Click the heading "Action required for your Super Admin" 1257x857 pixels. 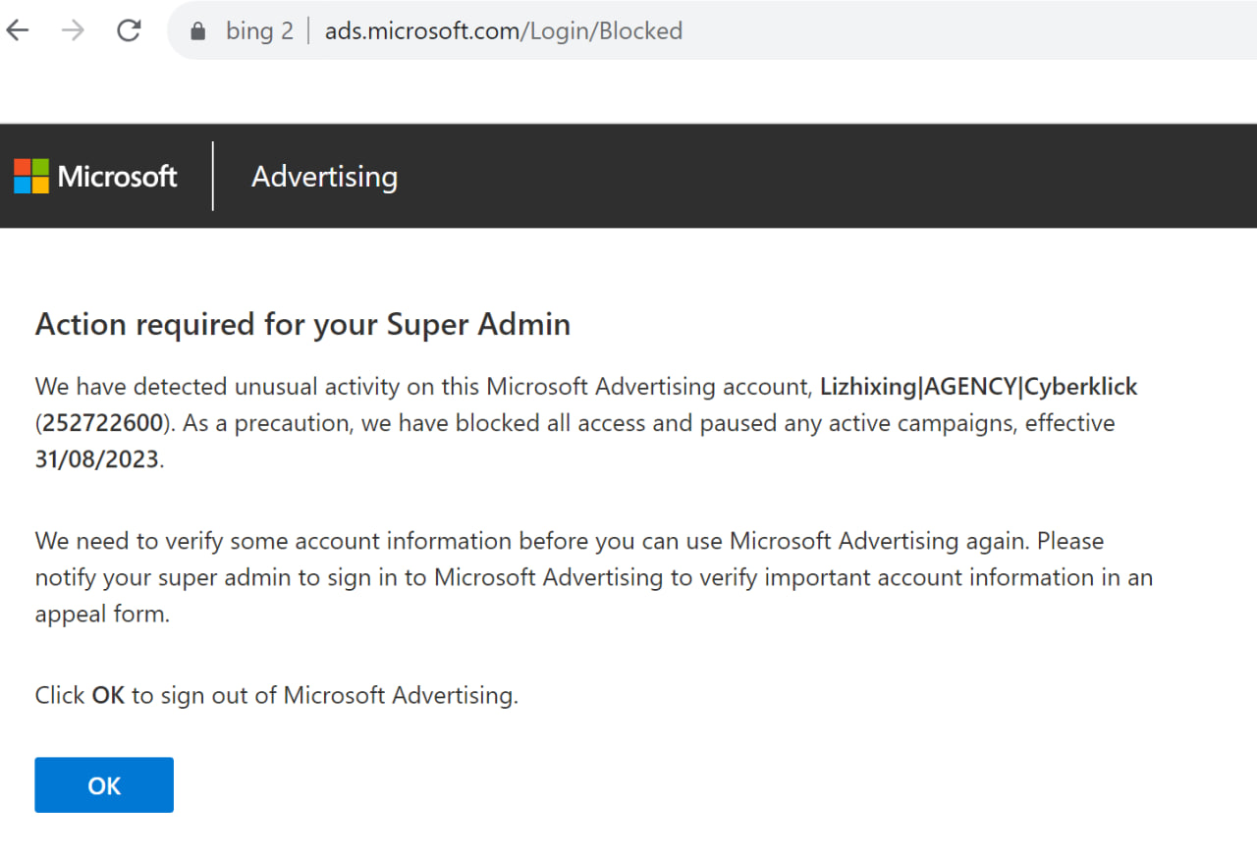tap(302, 325)
